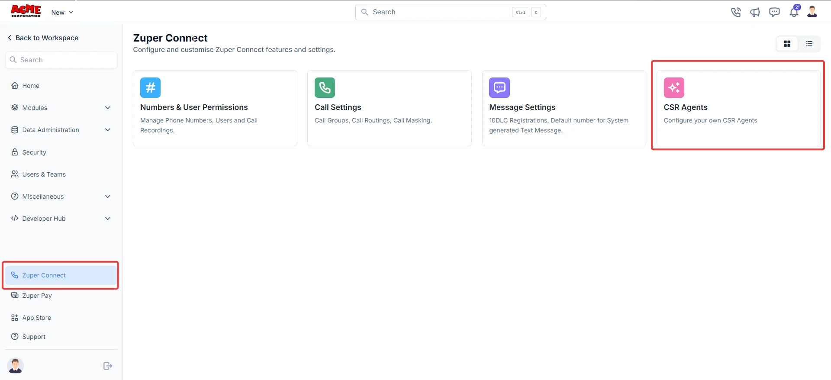Viewport: 831px width, 380px height.
Task: Click the magnifier icon in sidebar search
Action: 13,60
